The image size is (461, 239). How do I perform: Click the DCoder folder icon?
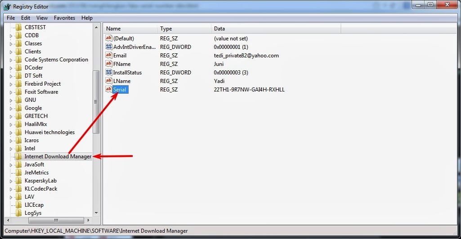tap(18, 68)
